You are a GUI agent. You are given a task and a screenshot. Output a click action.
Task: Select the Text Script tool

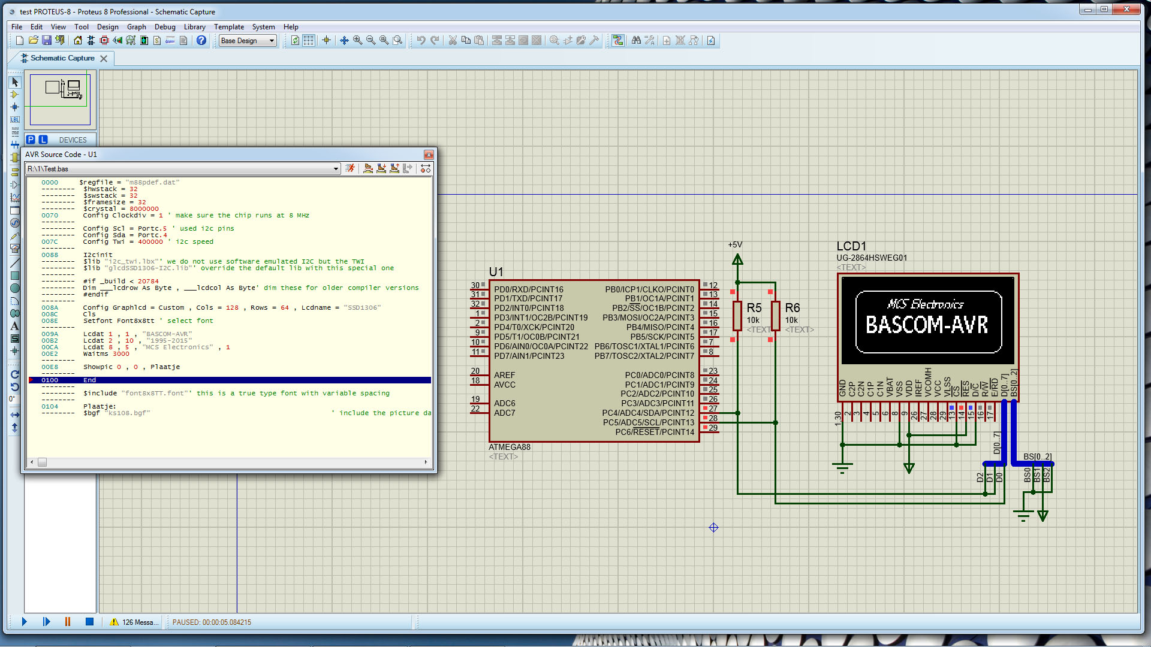tap(15, 132)
